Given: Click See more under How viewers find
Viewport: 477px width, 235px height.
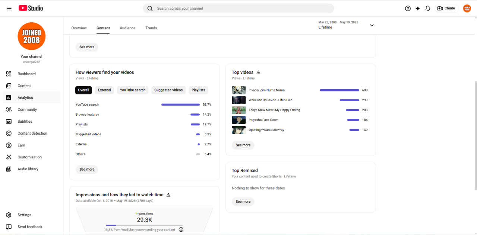Looking at the screenshot, I should [87, 169].
